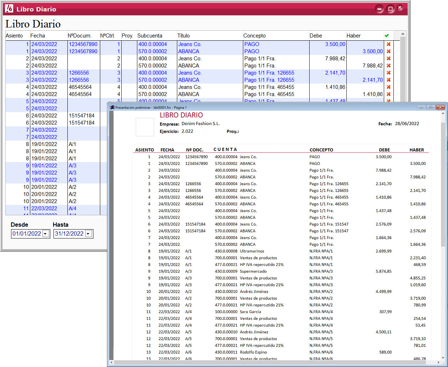Click red X on Jeans Co. row with Debe 3.500,00
This screenshot has width=448, height=367.
(388, 44)
